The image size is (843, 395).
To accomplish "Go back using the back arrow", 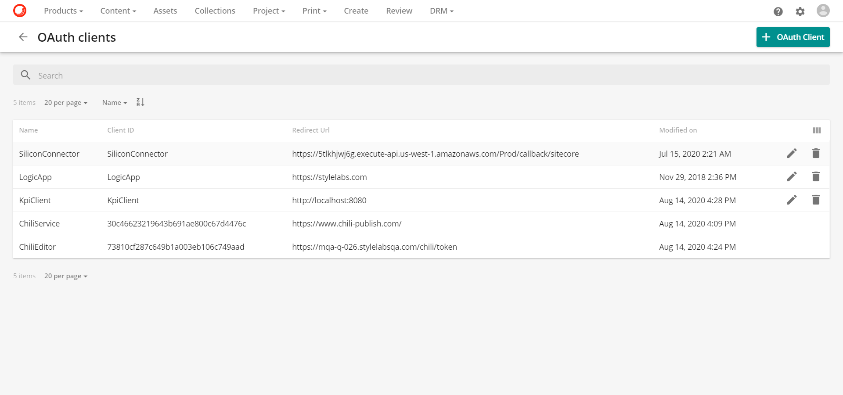I will 23,37.
